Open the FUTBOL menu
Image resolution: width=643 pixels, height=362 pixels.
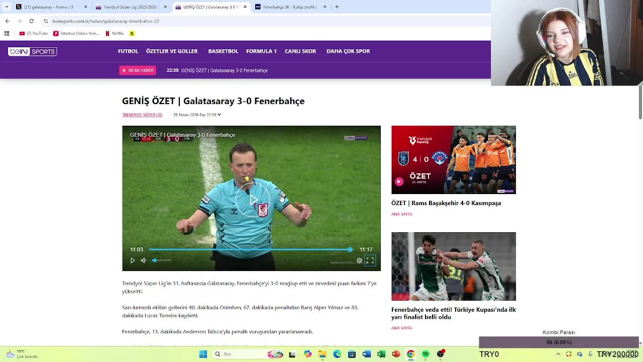click(128, 51)
